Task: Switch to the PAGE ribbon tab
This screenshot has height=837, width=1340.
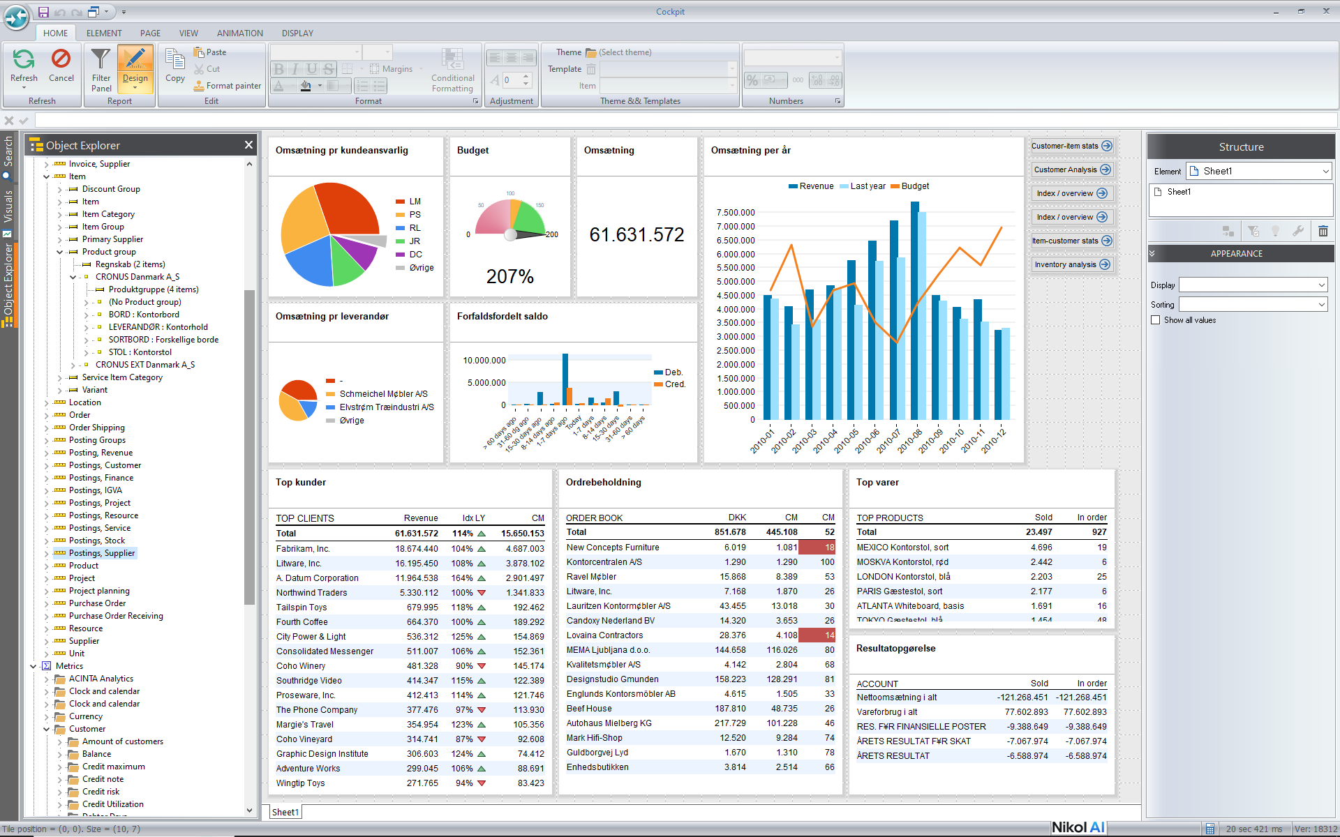Action: [x=150, y=33]
